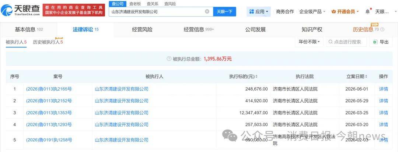Open the 开通会员 membership dropdown
398x152 pixels.
(345, 12)
